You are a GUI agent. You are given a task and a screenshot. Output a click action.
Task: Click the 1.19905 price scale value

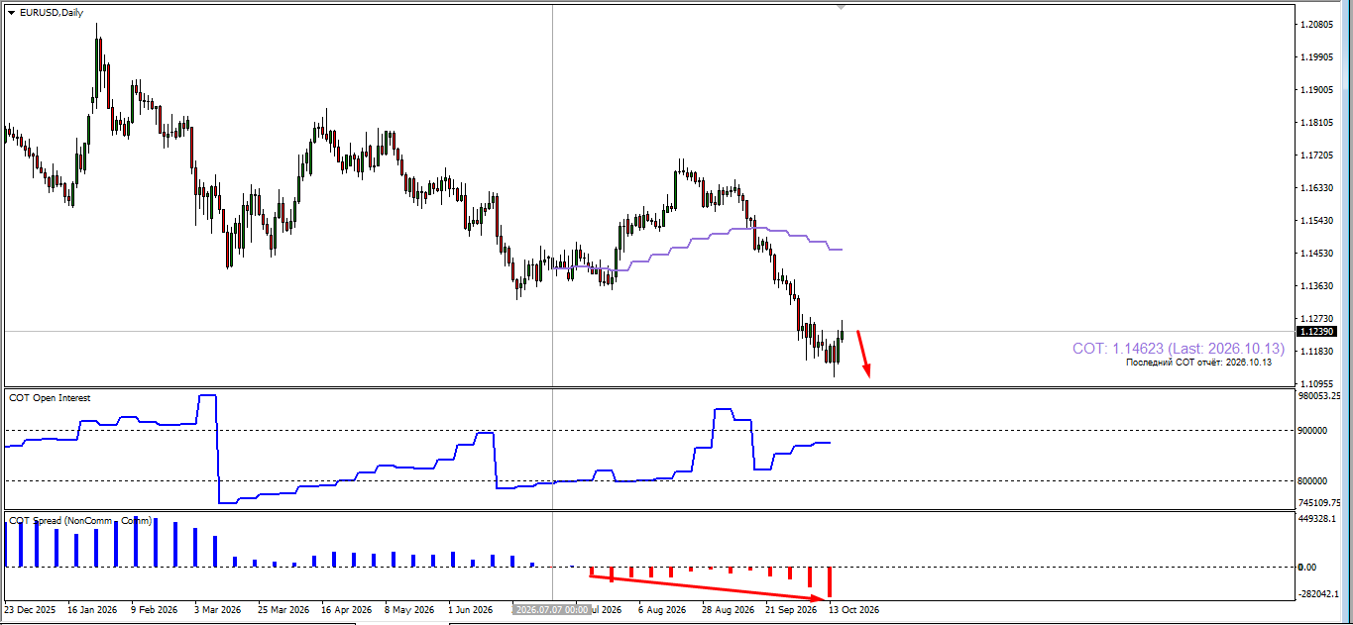coord(1317,56)
